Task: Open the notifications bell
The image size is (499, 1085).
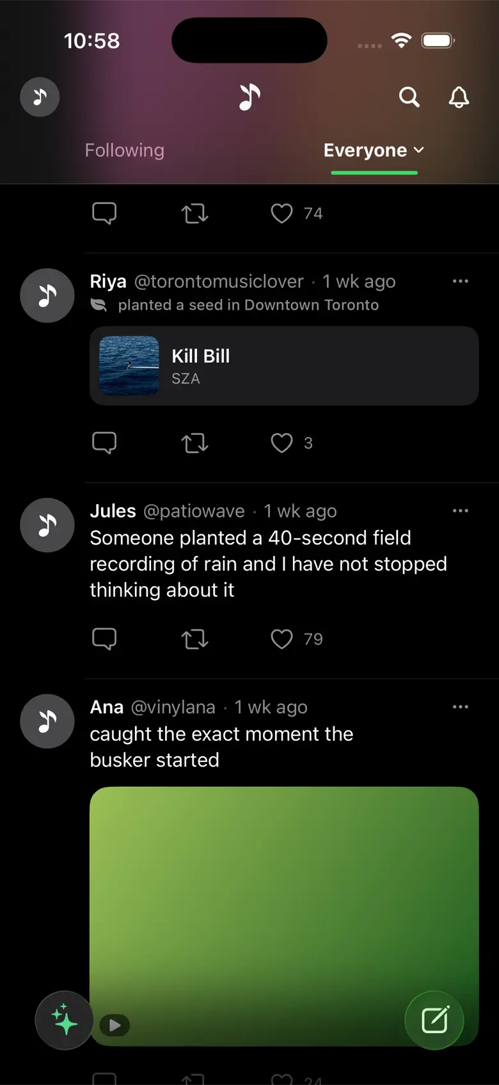Action: (459, 97)
